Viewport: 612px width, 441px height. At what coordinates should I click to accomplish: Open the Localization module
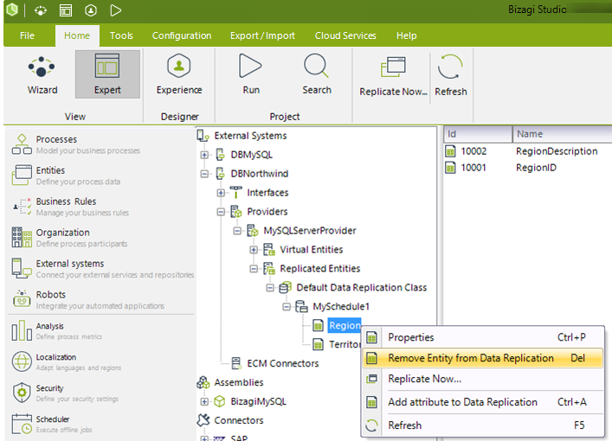point(67,361)
